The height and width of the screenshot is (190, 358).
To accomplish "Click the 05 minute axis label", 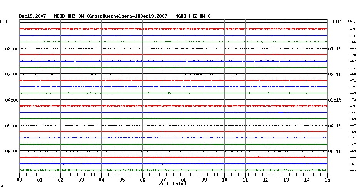I will [122, 180].
